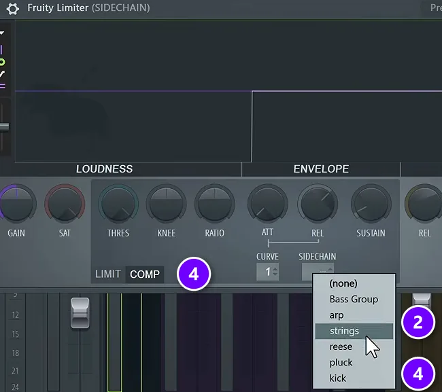Click the GAIN knob
The image size is (442, 392).
[x=16, y=203]
